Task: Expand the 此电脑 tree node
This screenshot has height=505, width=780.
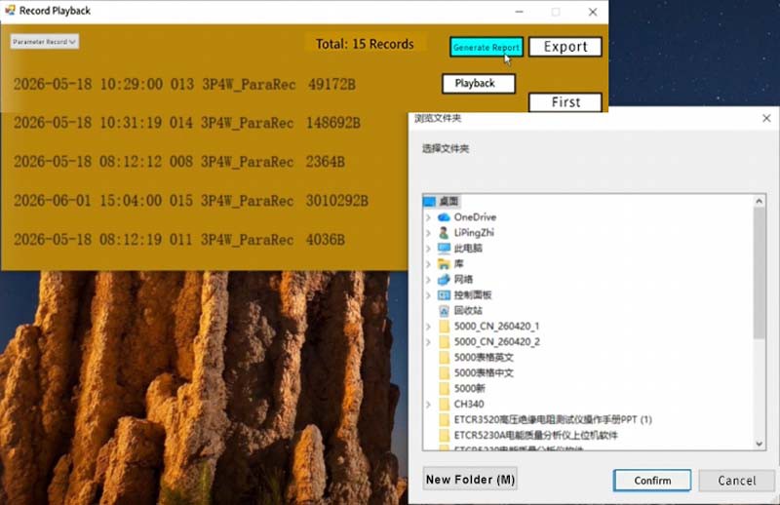Action: [x=428, y=249]
